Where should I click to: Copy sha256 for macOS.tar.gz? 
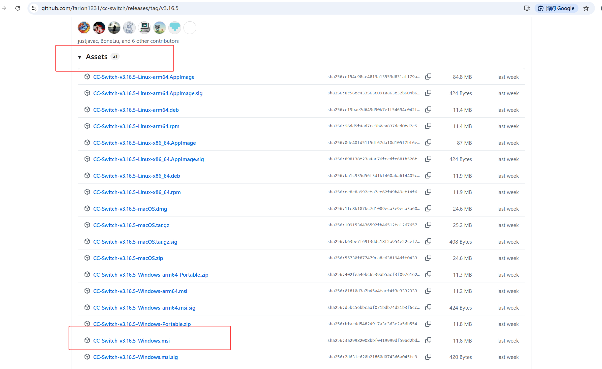(428, 225)
